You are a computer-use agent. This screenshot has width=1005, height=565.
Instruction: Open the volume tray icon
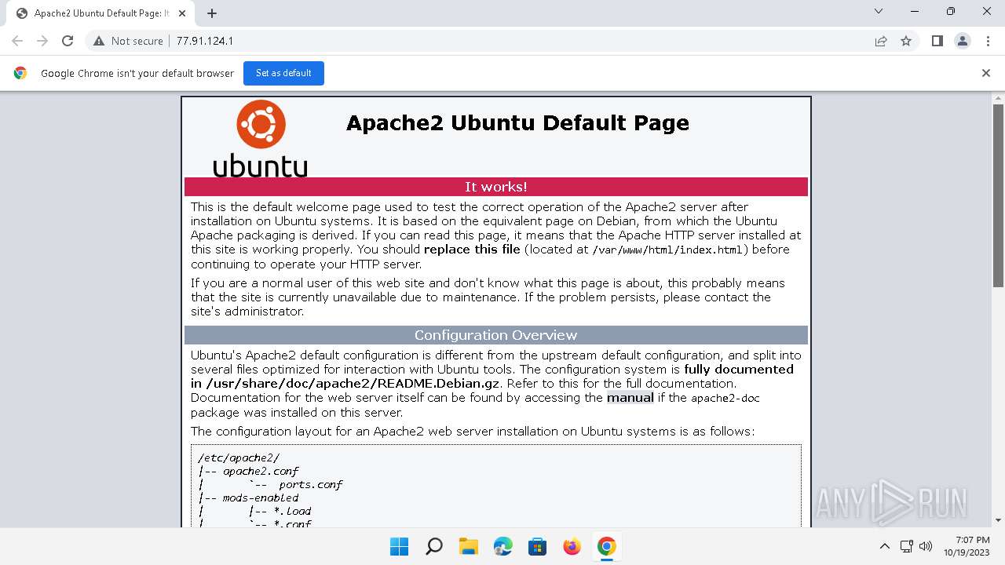tap(926, 546)
